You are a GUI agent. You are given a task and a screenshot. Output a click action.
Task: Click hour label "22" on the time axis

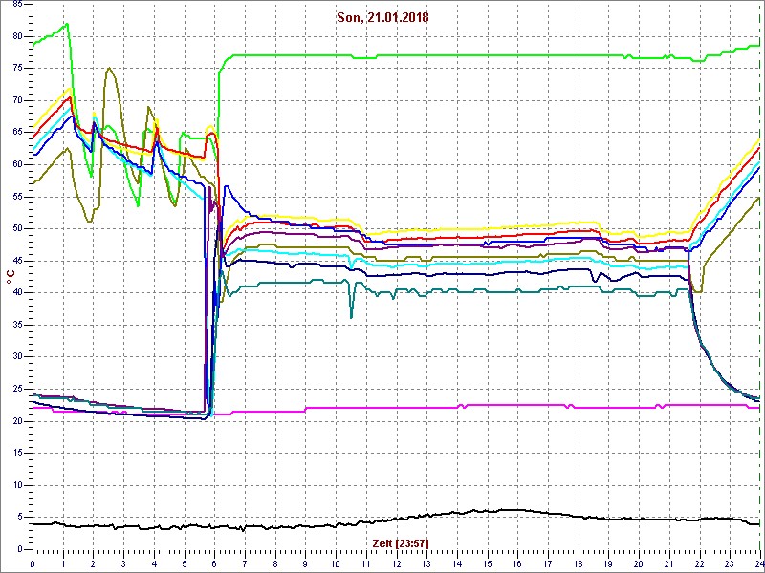click(699, 562)
